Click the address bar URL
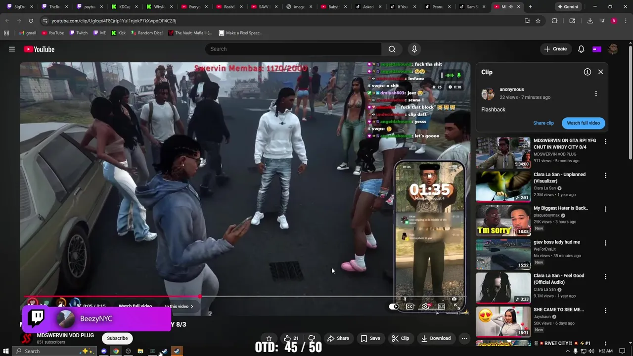The image size is (633, 356). (114, 21)
